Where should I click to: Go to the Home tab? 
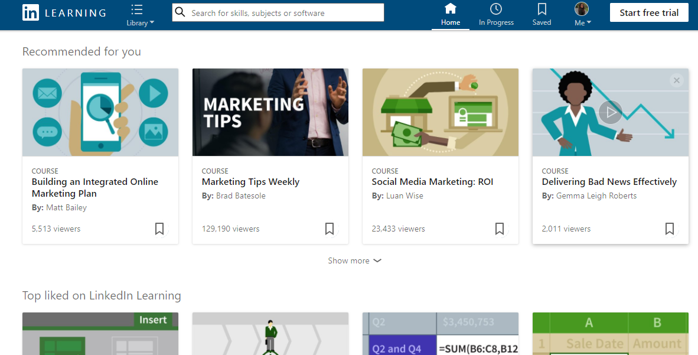pos(451,15)
